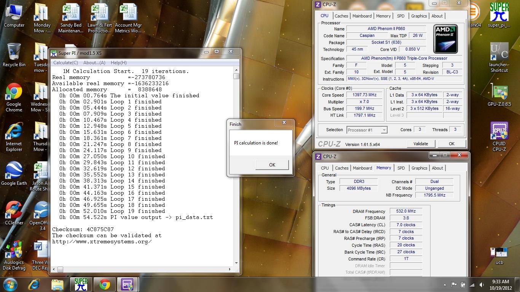Open CCleaner desktop shortcut
The height and width of the screenshot is (292, 520).
pos(14,213)
